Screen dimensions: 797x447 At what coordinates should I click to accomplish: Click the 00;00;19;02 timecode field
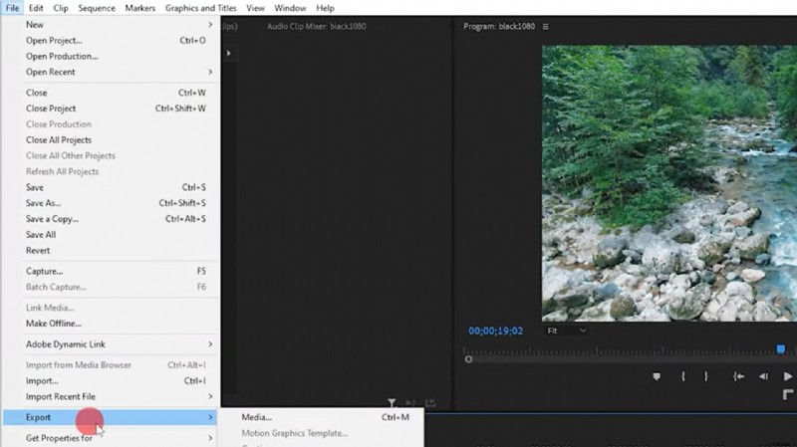coord(495,331)
